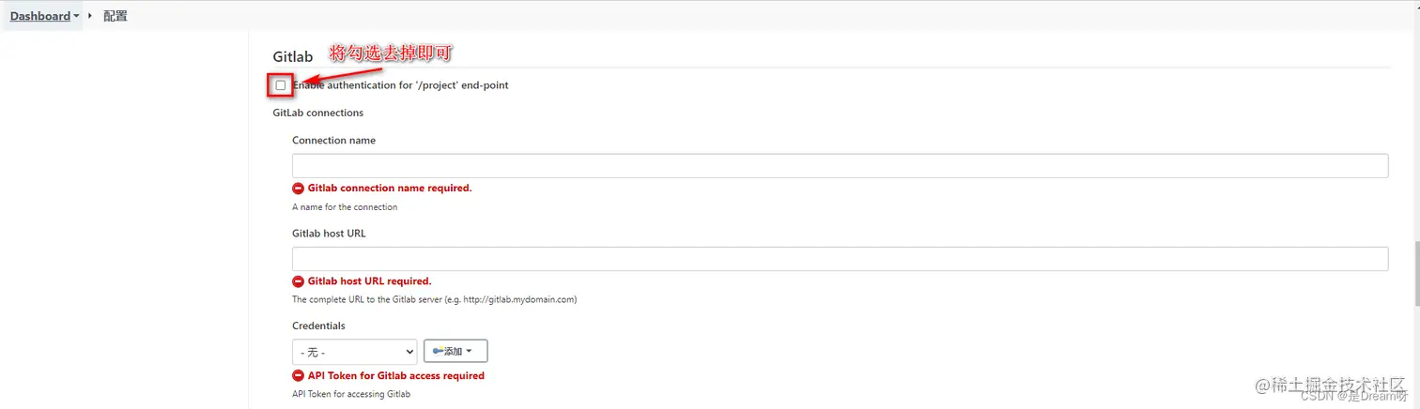Click the 'Gitlab' section heading
Viewport: 1420px width, 409px height.
coord(293,57)
